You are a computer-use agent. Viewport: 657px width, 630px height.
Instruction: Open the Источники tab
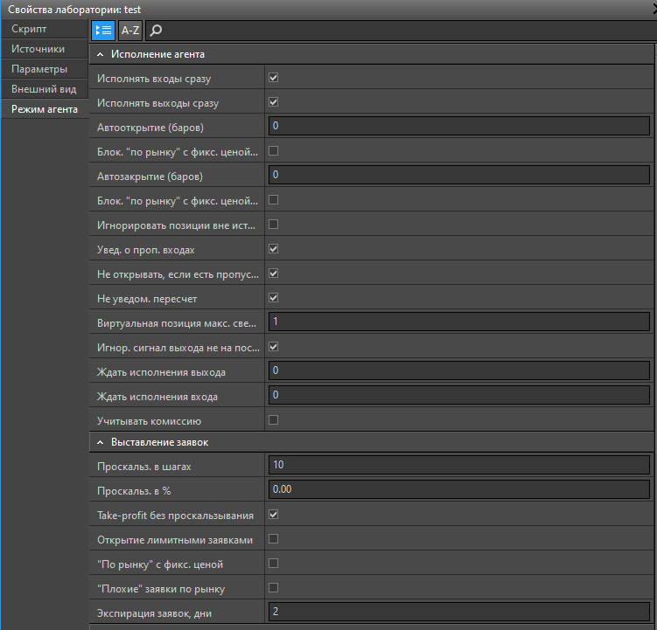[x=45, y=49]
